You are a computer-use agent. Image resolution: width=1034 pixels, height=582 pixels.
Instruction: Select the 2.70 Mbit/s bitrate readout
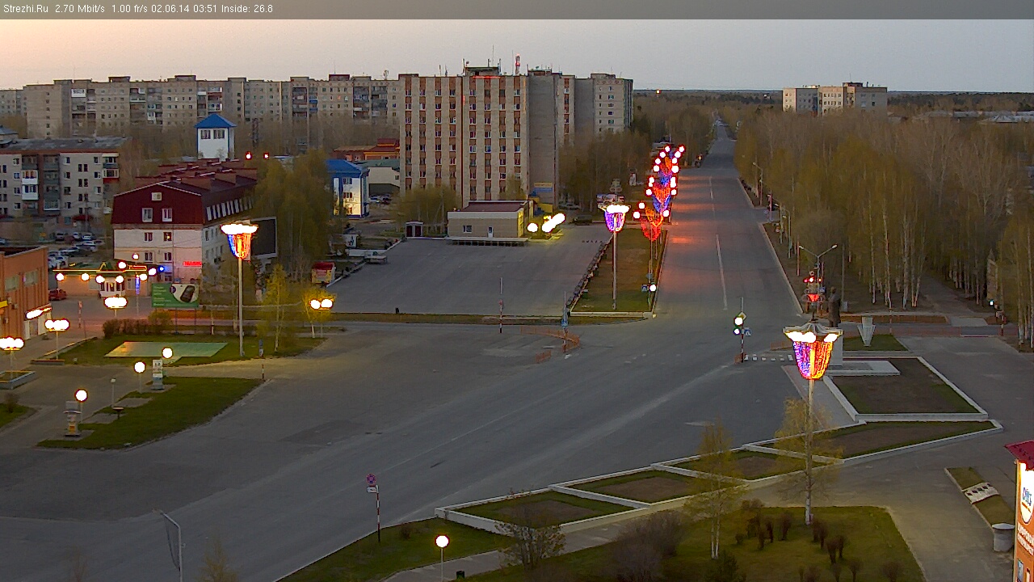pos(80,9)
